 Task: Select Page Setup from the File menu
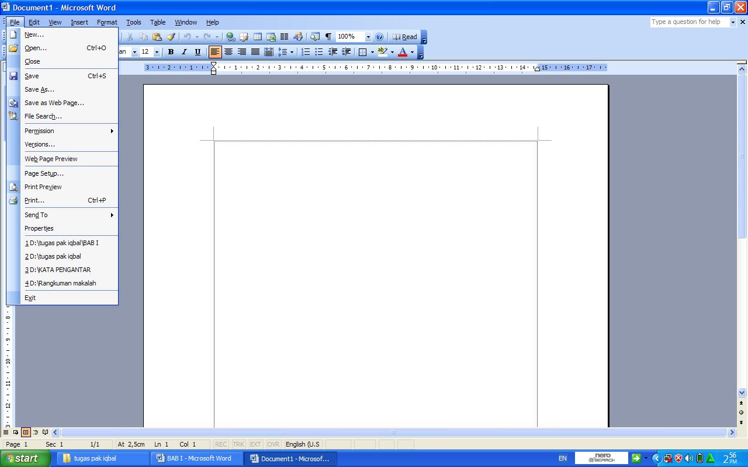(43, 173)
